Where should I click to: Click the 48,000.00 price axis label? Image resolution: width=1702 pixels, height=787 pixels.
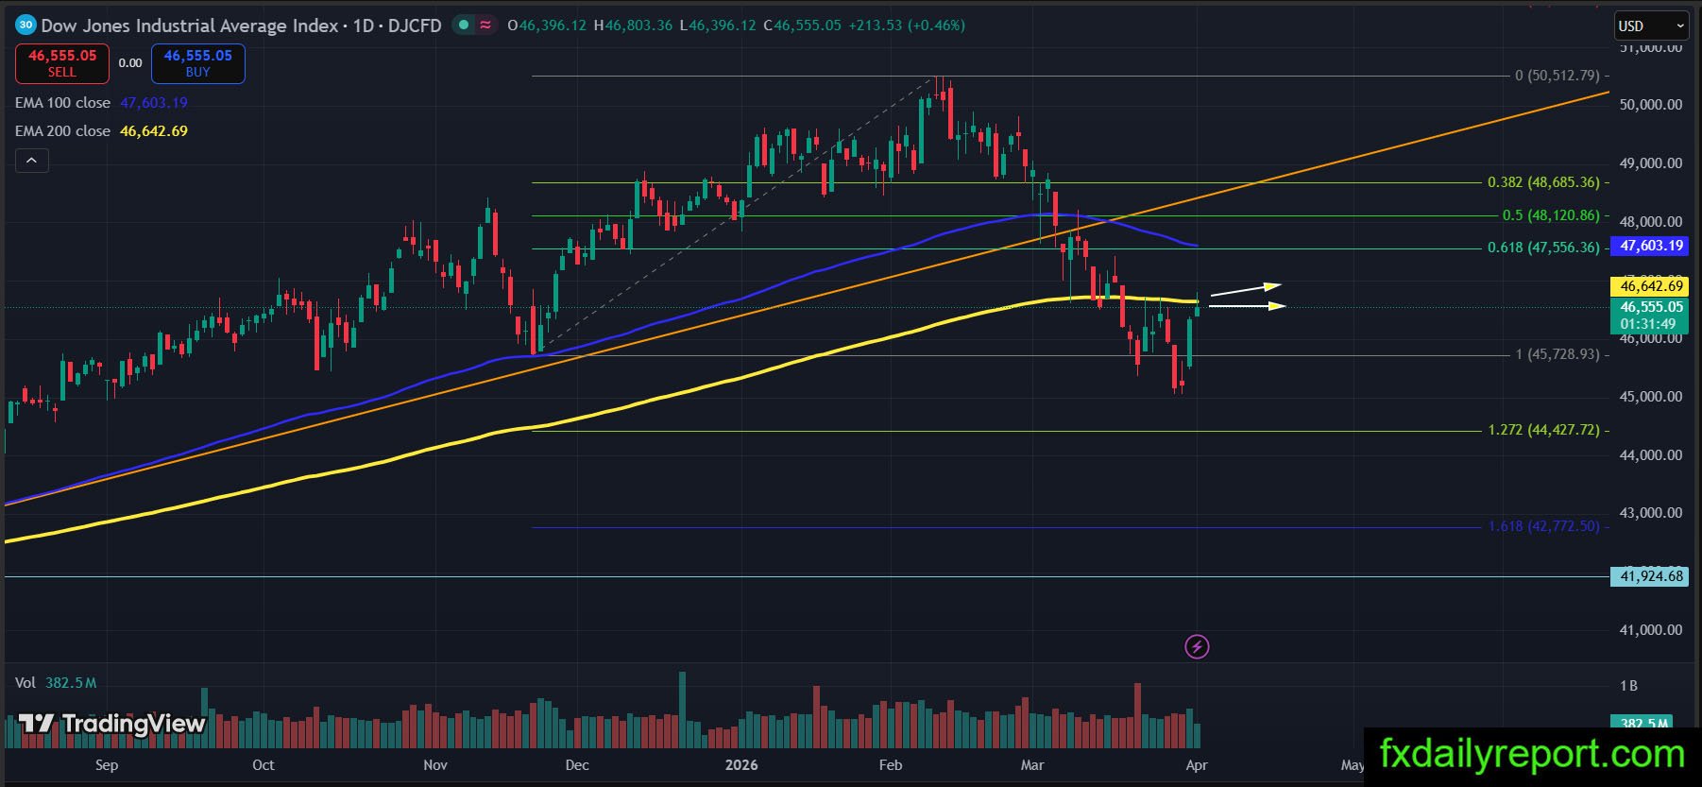coord(1651,222)
